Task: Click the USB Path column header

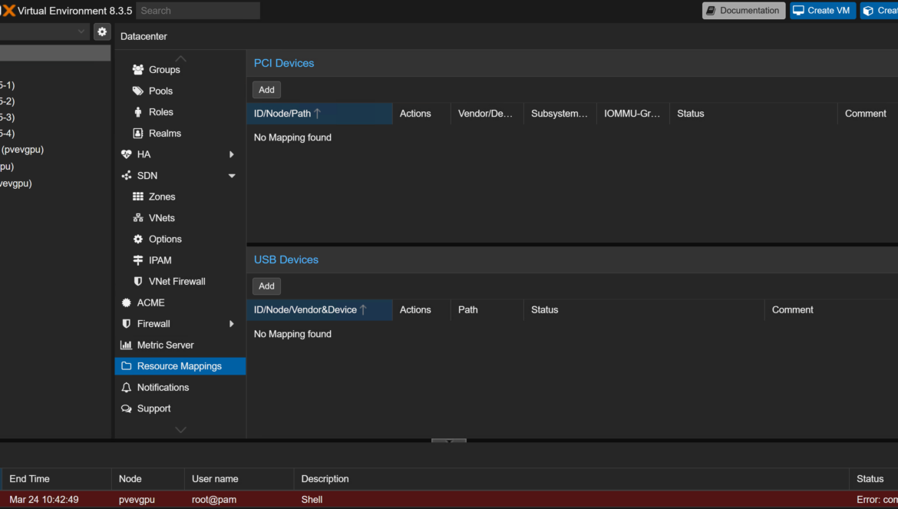Action: click(487, 310)
